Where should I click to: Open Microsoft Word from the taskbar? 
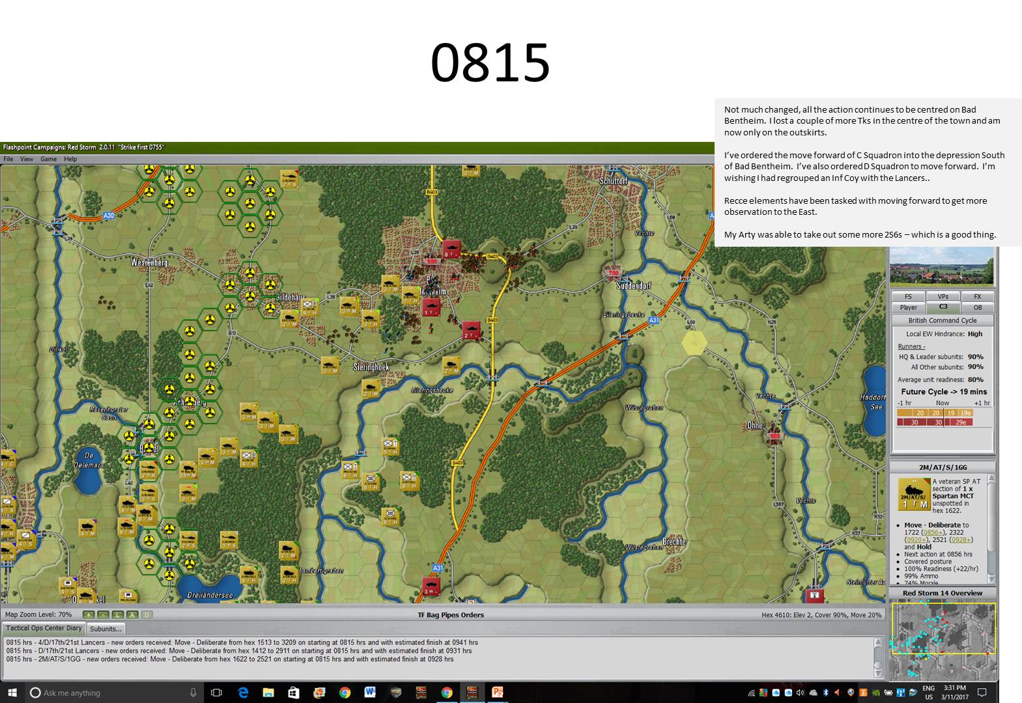coord(370,693)
